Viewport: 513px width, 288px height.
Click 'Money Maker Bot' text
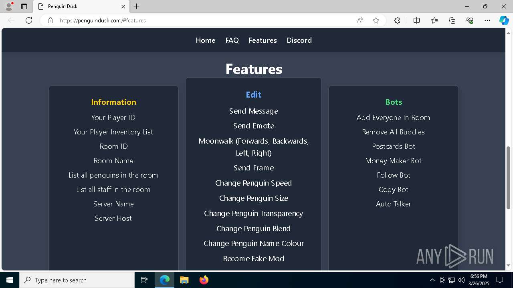(x=394, y=161)
